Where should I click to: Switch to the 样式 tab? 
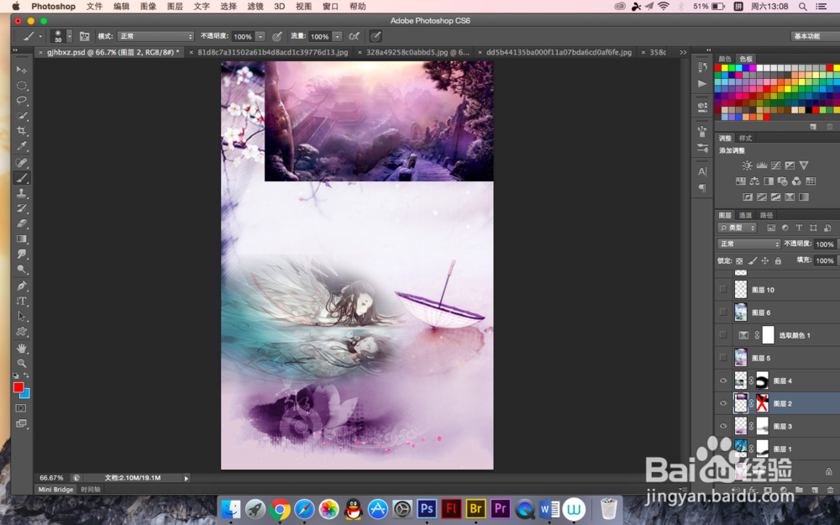click(x=745, y=139)
